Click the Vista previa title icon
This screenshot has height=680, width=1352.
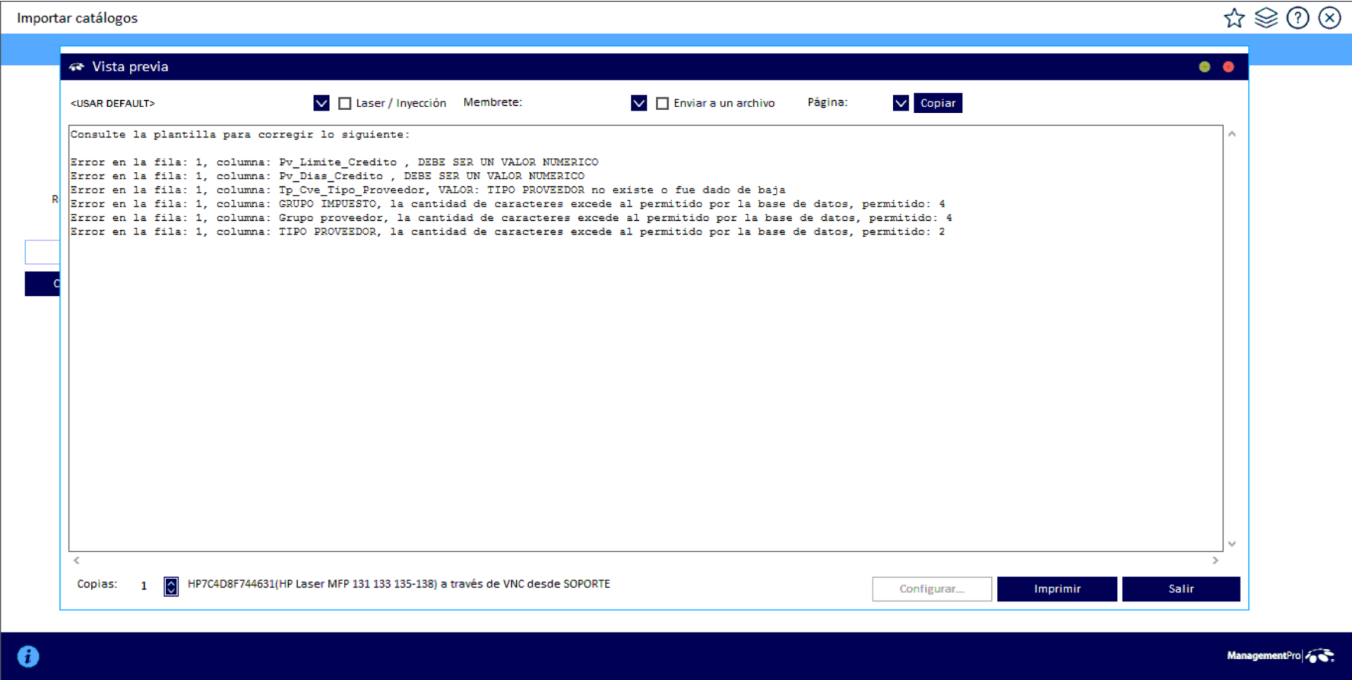(76, 67)
